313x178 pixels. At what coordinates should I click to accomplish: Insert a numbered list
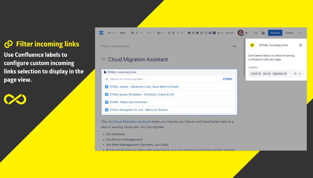pos(173,33)
